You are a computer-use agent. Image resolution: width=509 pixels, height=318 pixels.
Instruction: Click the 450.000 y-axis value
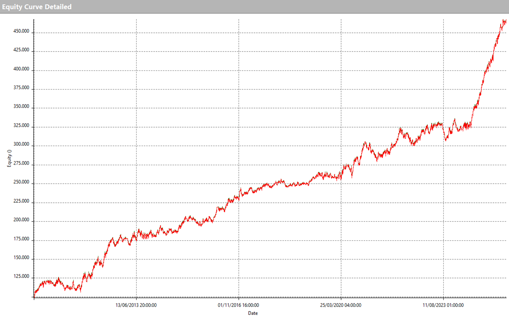(21, 31)
